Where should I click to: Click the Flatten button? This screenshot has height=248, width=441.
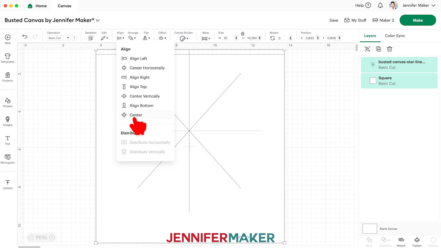point(417,242)
